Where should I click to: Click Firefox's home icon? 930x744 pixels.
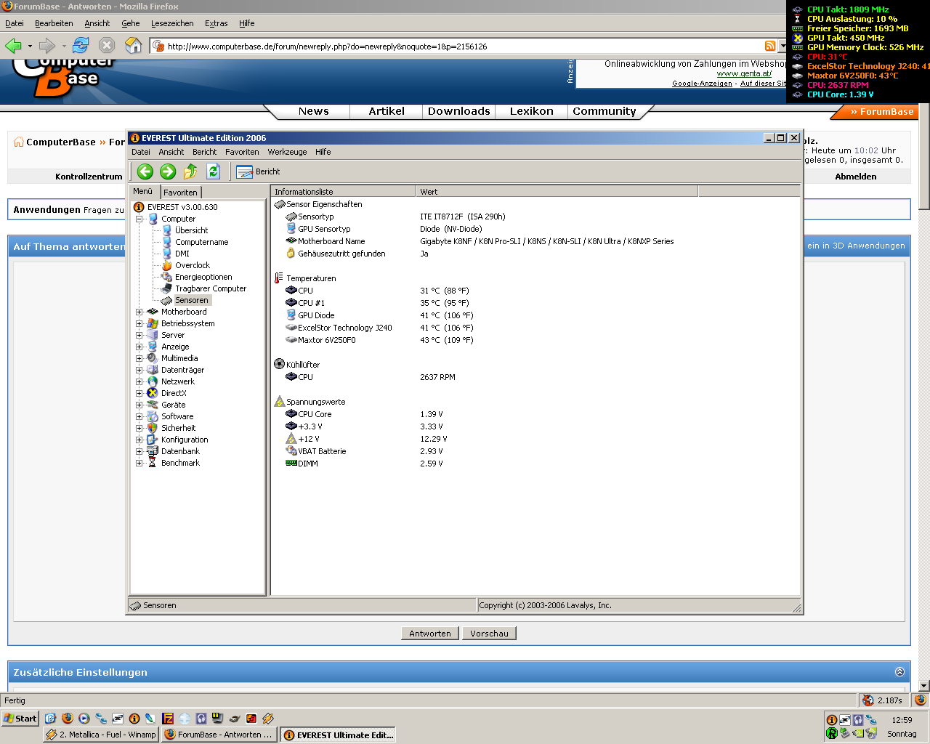[x=133, y=46]
